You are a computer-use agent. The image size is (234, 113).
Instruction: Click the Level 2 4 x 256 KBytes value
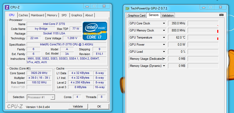pos(80,82)
